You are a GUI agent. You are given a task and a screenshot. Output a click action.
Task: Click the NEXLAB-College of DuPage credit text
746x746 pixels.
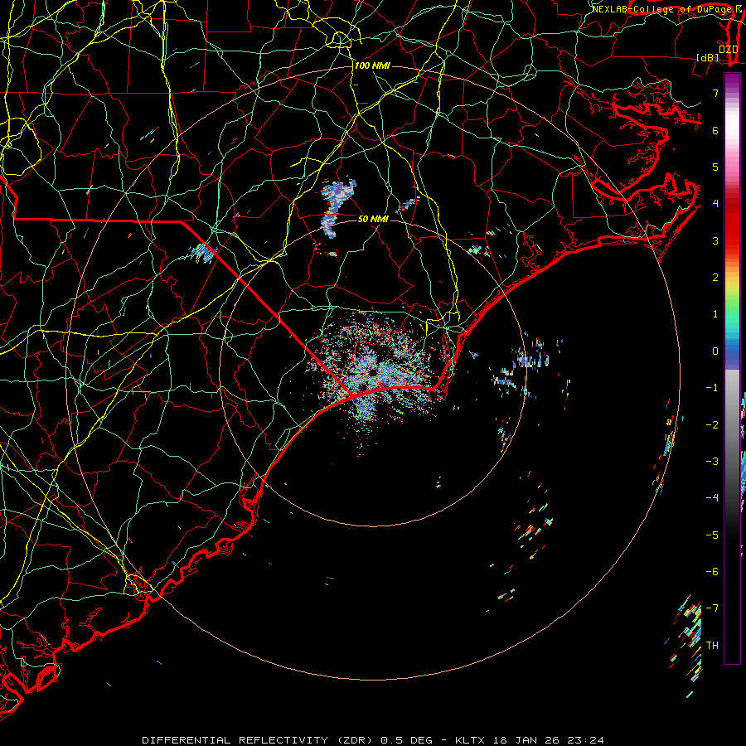(x=663, y=9)
